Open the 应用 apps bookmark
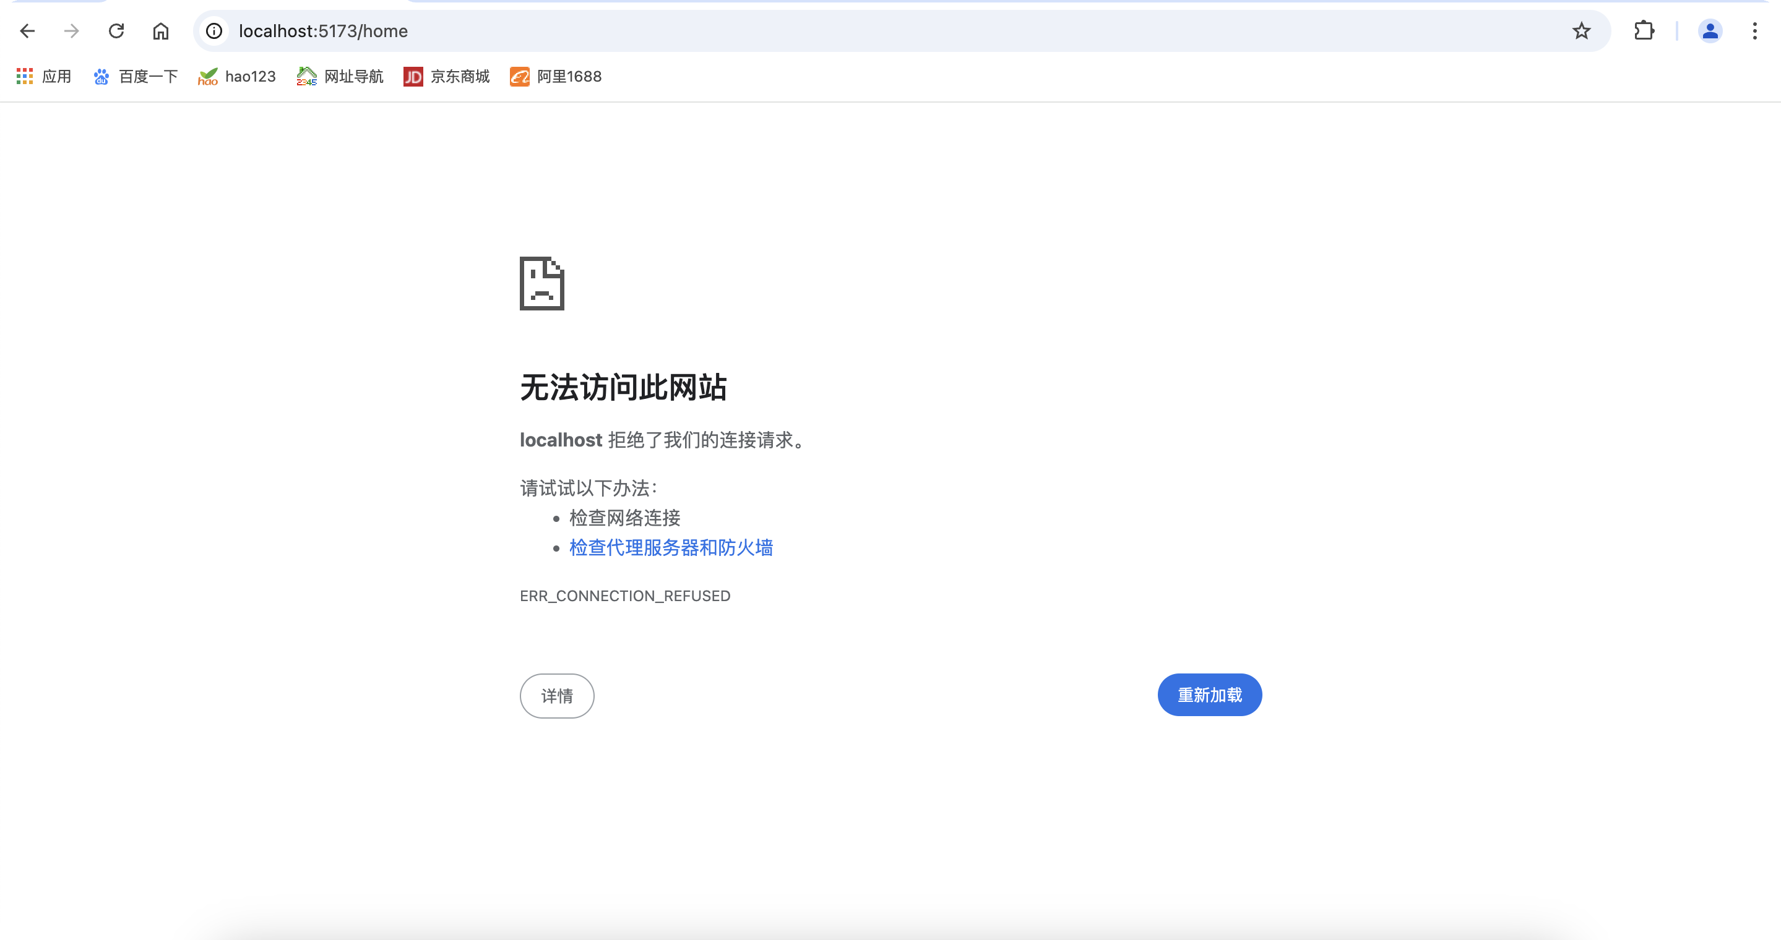 pyautogui.click(x=43, y=76)
